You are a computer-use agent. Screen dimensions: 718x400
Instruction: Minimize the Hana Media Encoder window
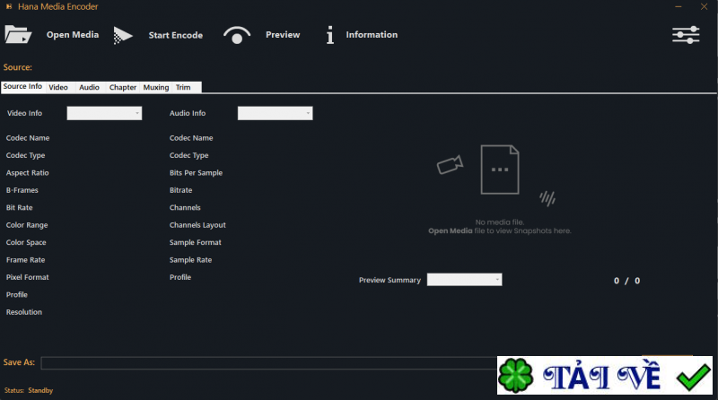point(679,6)
